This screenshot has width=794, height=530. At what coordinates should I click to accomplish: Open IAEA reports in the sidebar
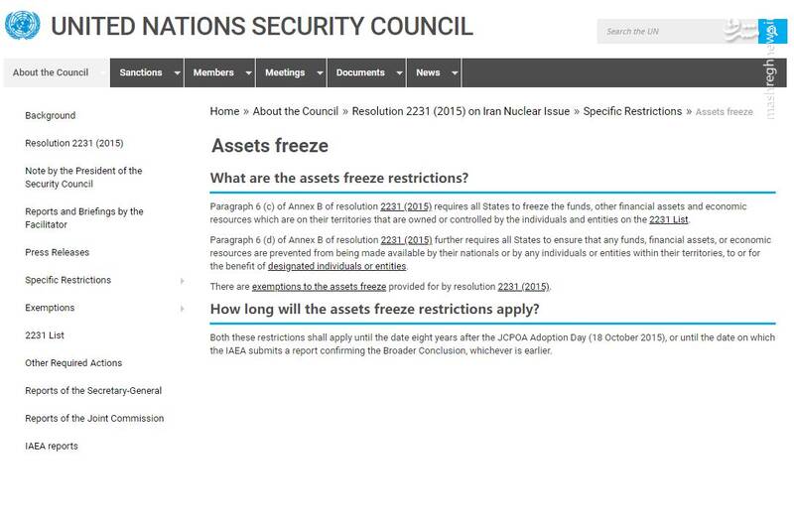(52, 446)
